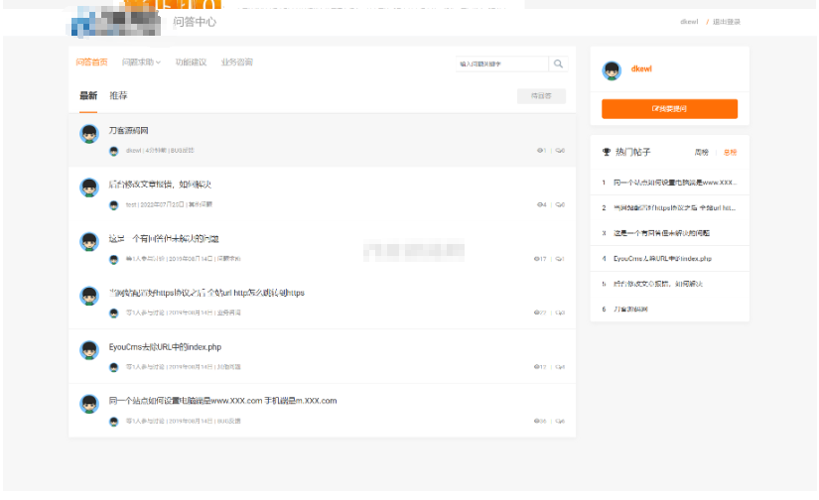819x500 pixels.
Task: Click the trophy icon beside 热门帖子
Action: coord(607,152)
